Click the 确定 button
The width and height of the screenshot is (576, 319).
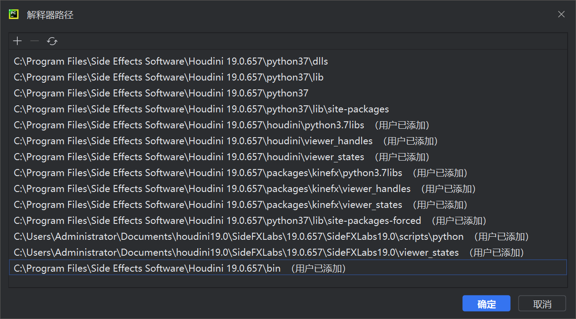(x=486, y=304)
